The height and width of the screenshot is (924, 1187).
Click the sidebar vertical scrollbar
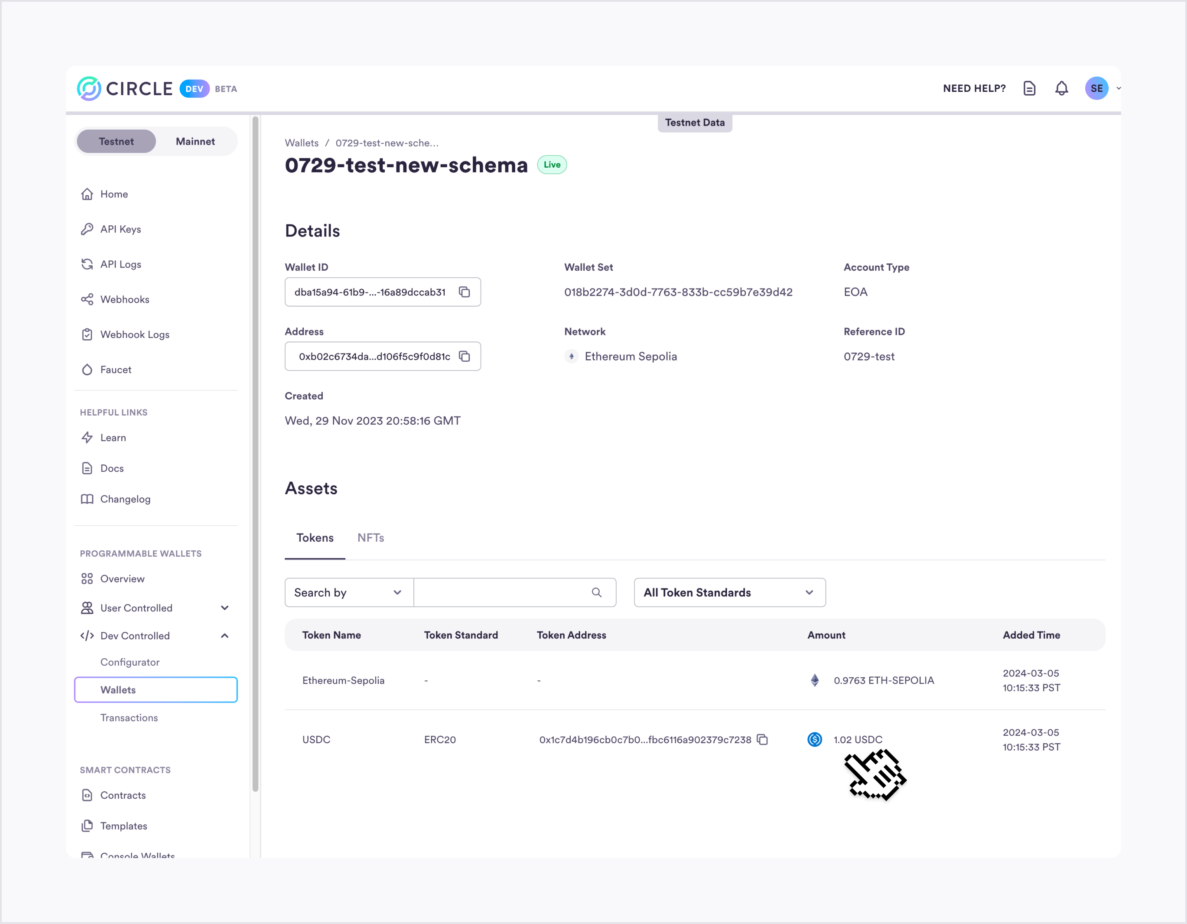(x=256, y=454)
